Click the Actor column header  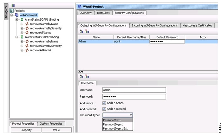point(203,37)
